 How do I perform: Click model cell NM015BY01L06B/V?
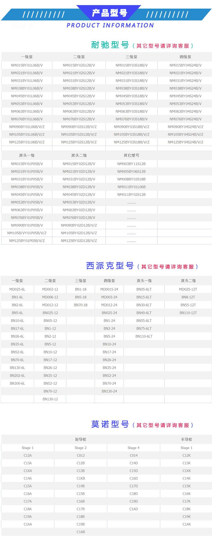point(27,65)
